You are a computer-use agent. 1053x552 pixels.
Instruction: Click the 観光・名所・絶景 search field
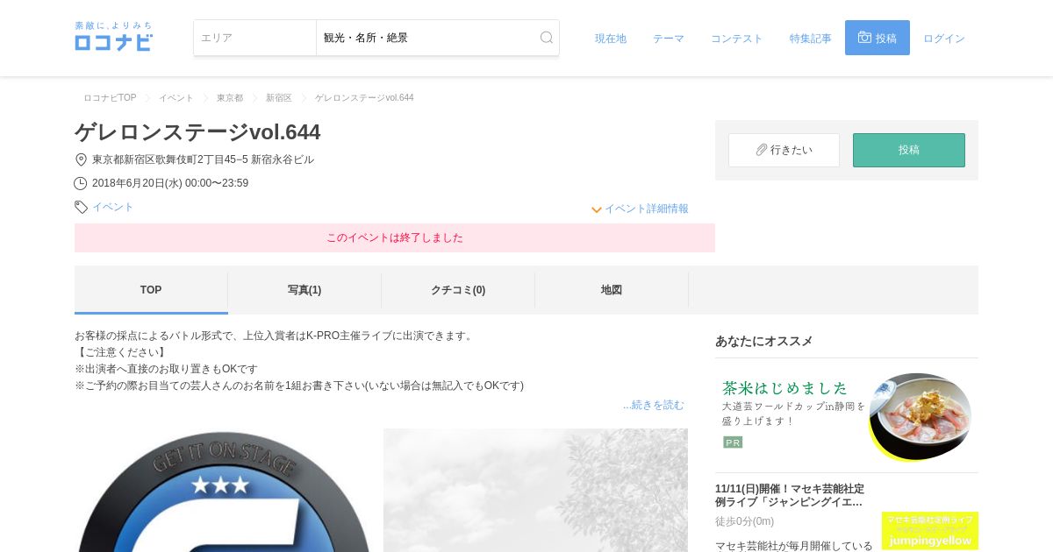(x=438, y=38)
